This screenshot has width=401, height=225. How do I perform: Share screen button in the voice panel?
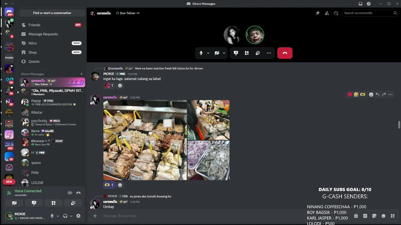pos(34,203)
